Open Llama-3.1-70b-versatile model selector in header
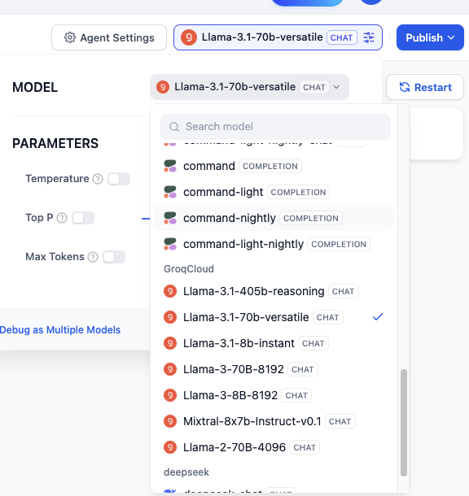469x496 pixels. pyautogui.click(x=278, y=37)
